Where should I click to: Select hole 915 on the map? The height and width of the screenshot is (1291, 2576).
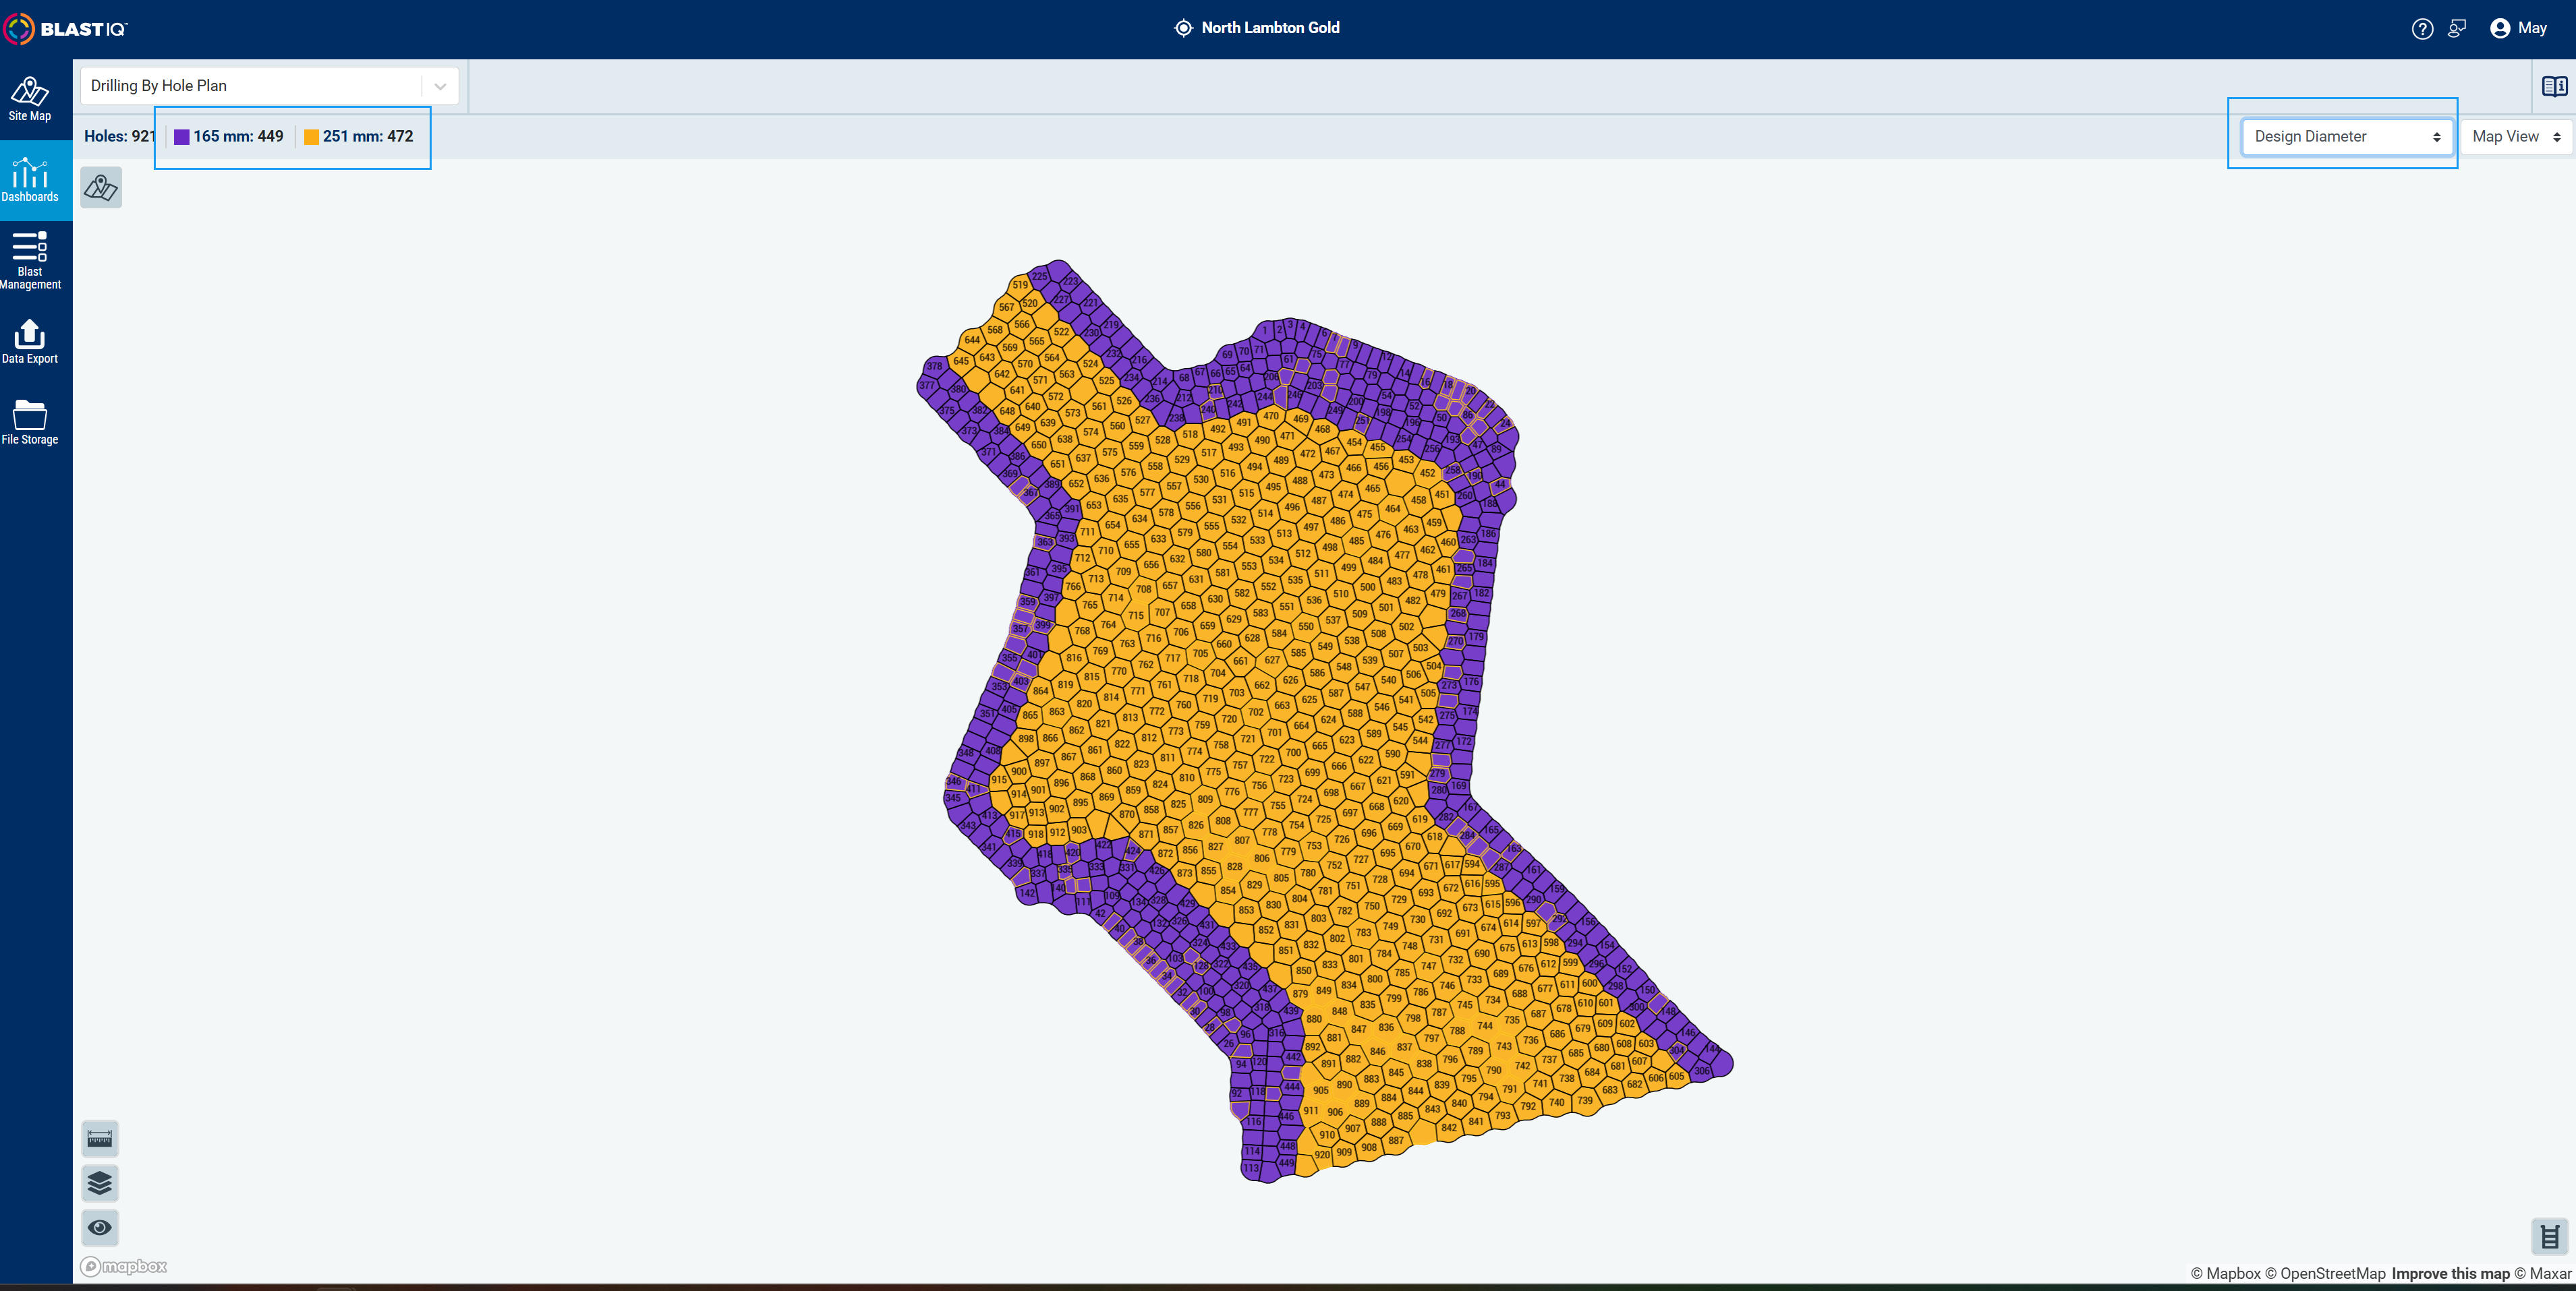tap(999, 779)
